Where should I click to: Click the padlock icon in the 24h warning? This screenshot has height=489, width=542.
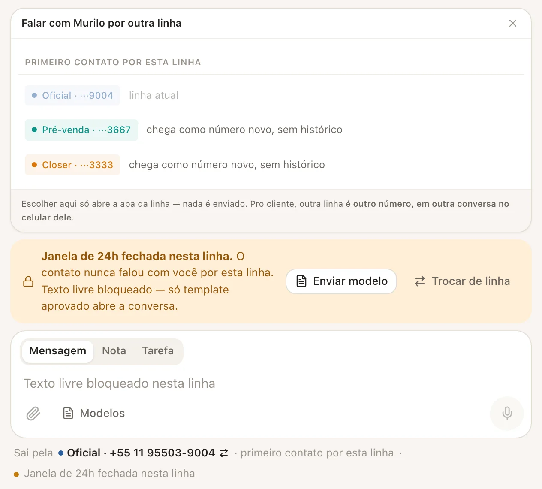[x=28, y=281]
